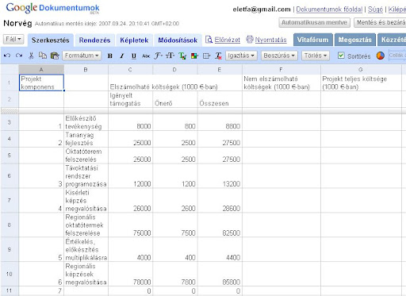Expand the Igazítás dropdown
Image resolution: width=406 pixels, height=296 pixels.
[x=241, y=56]
